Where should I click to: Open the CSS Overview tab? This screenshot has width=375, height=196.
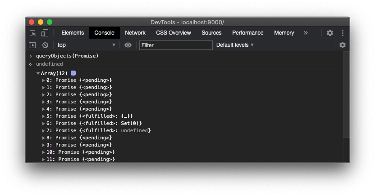pyautogui.click(x=174, y=33)
